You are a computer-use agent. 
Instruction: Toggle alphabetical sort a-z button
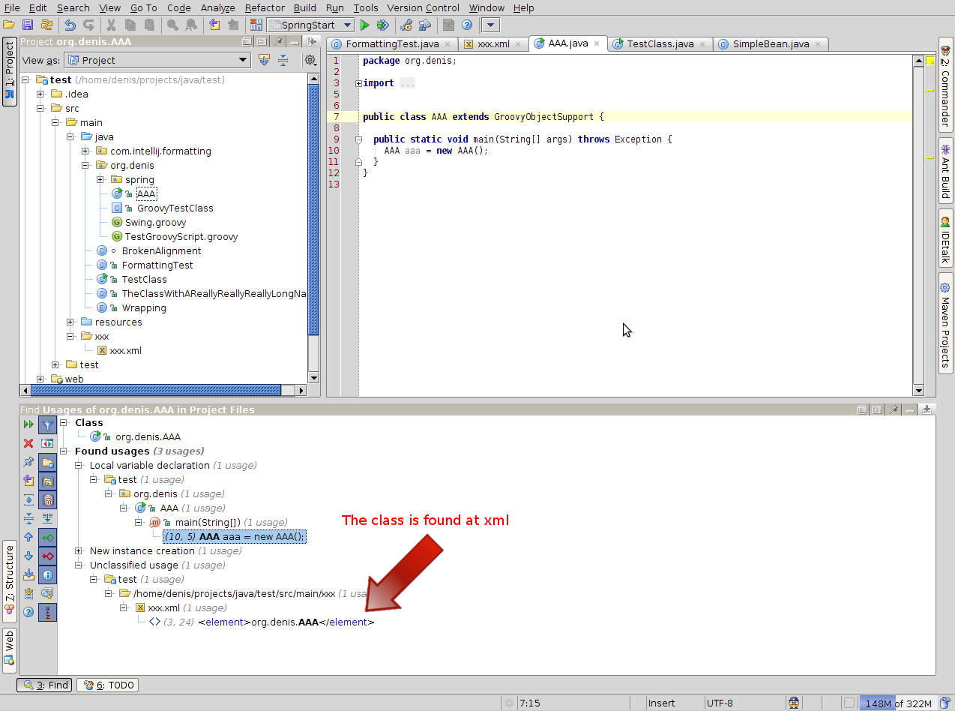[x=48, y=612]
